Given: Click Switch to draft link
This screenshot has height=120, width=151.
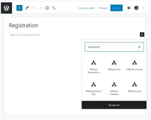Looking at the screenshot, I should pos(87,8).
